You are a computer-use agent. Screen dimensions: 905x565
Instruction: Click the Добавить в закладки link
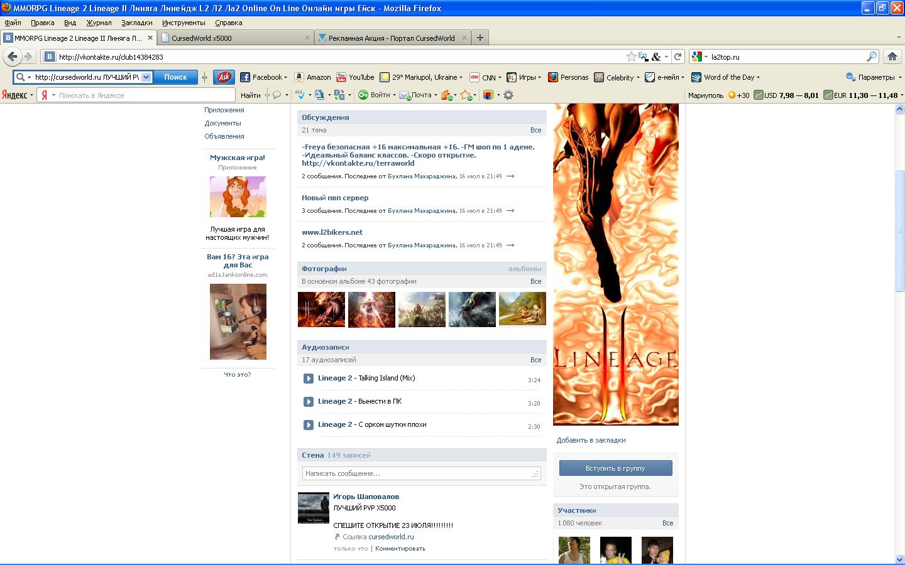coord(591,440)
